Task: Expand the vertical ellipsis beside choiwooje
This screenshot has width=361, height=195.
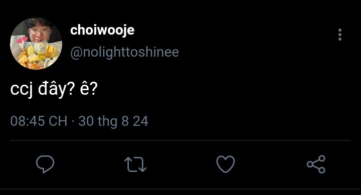Action: (x=340, y=35)
